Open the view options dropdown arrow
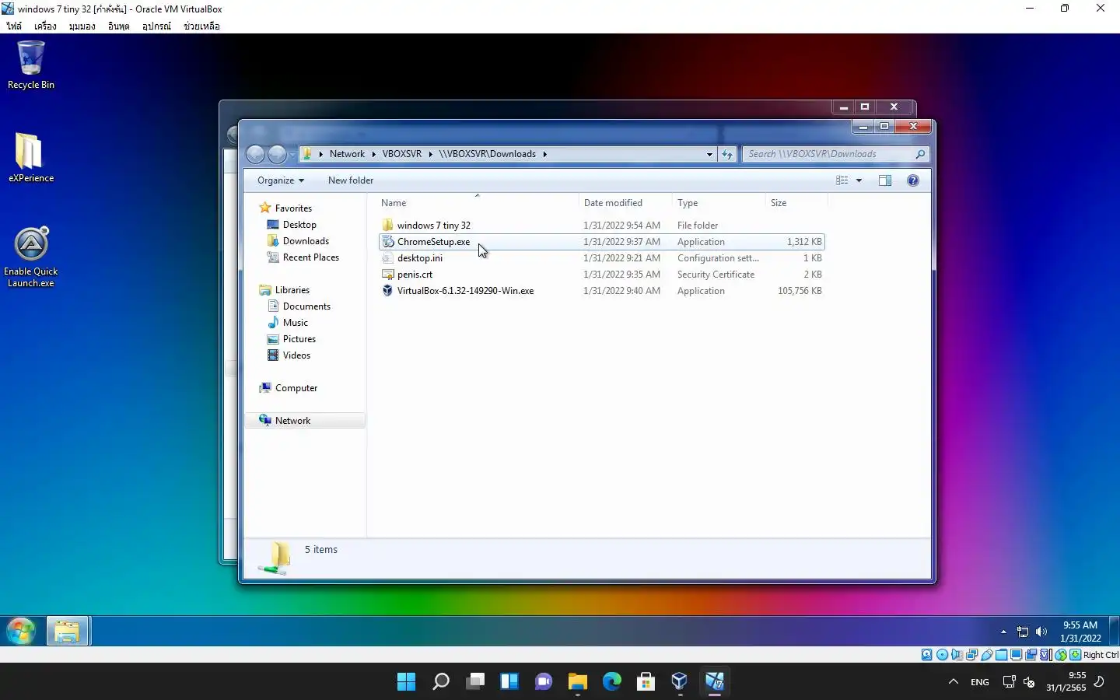The height and width of the screenshot is (700, 1120). [859, 180]
